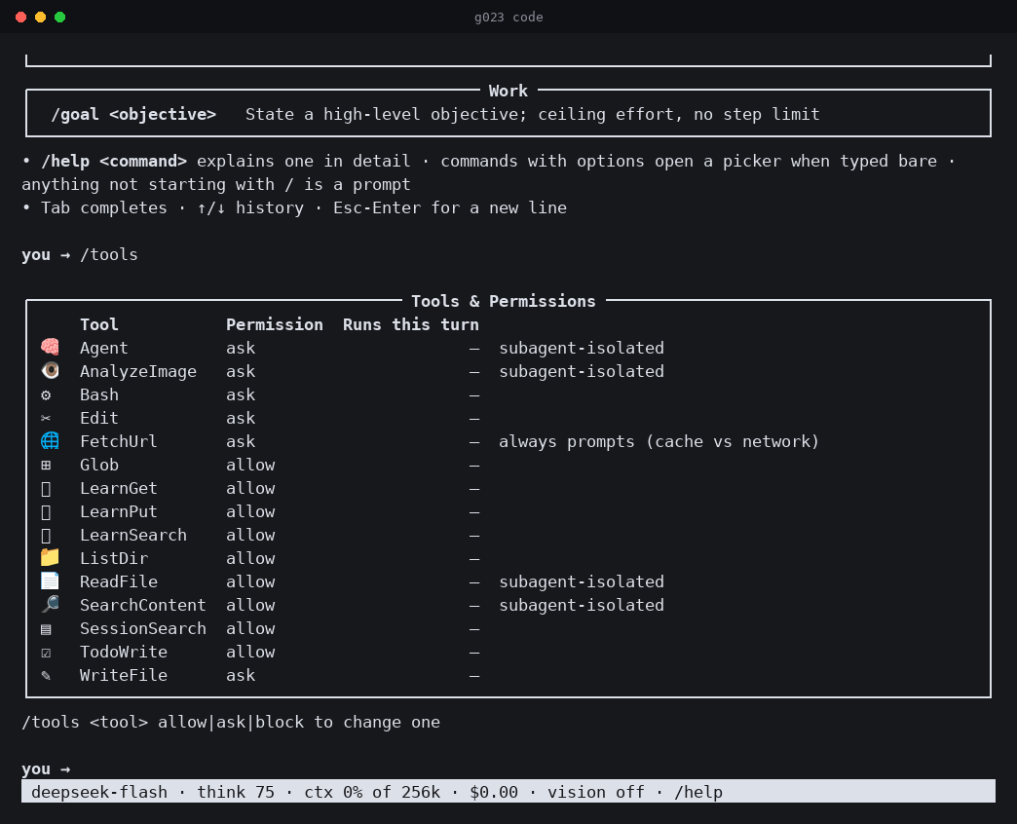Click 'subagent-isolated' note in Agent row
Screen dimensions: 1017x824
pyautogui.click(x=582, y=348)
